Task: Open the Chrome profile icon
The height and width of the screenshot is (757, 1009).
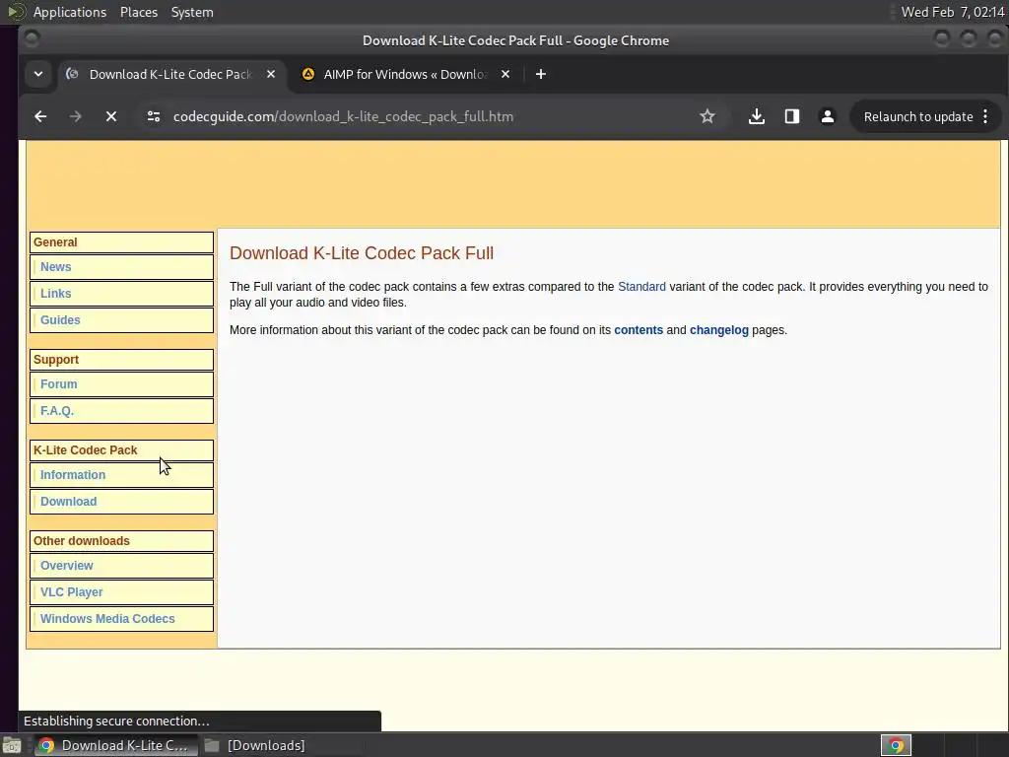Action: pyautogui.click(x=828, y=116)
